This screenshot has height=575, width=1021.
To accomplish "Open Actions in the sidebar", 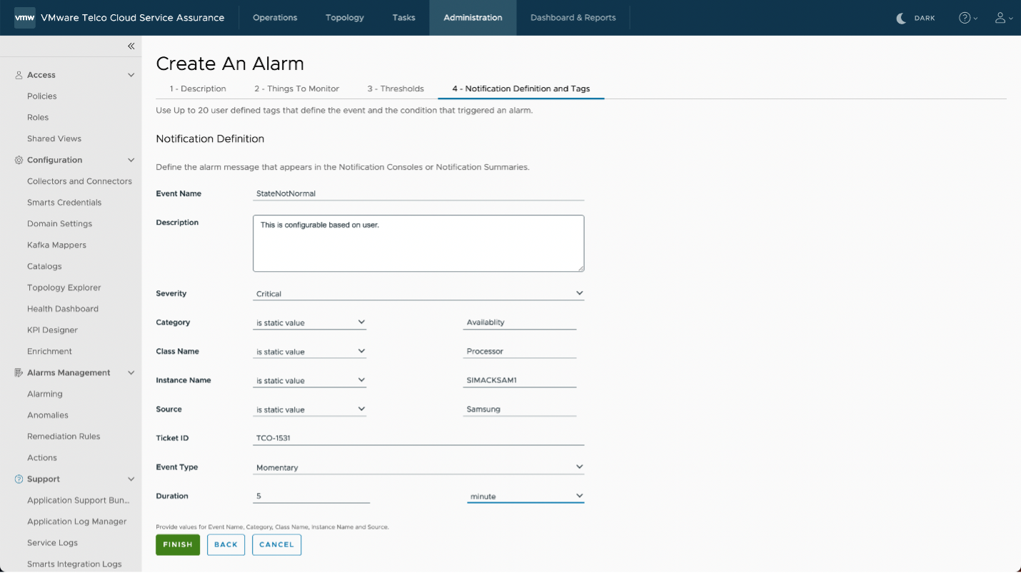I will 42,458.
